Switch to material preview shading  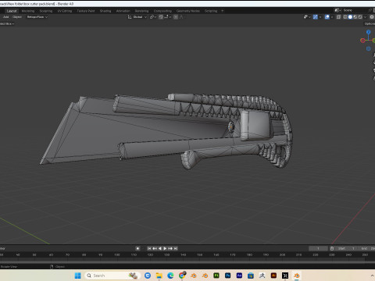pos(355,17)
